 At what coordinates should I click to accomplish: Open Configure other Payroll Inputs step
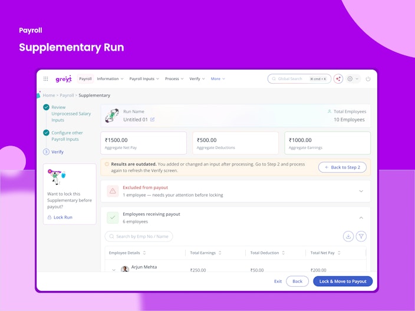[67, 136]
